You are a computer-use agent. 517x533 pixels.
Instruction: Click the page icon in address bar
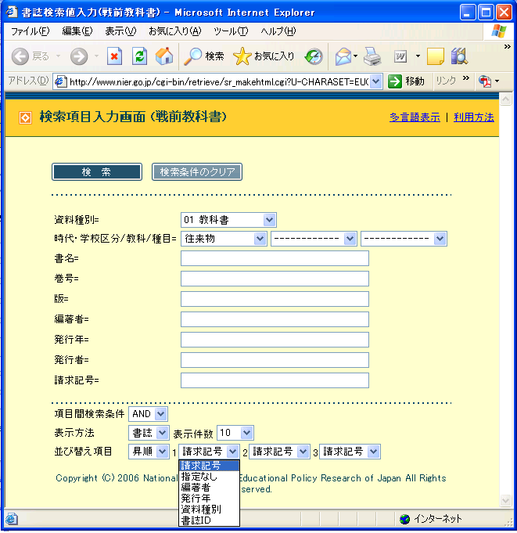[x=60, y=81]
